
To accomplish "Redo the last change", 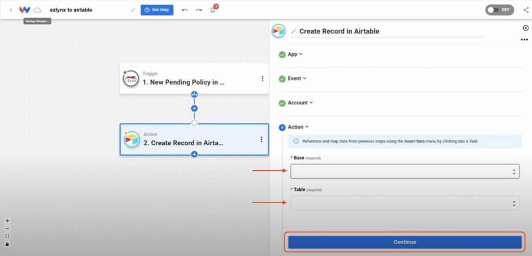I will point(199,10).
